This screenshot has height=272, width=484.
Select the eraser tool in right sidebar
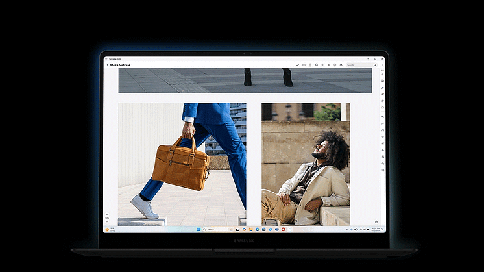383,101
